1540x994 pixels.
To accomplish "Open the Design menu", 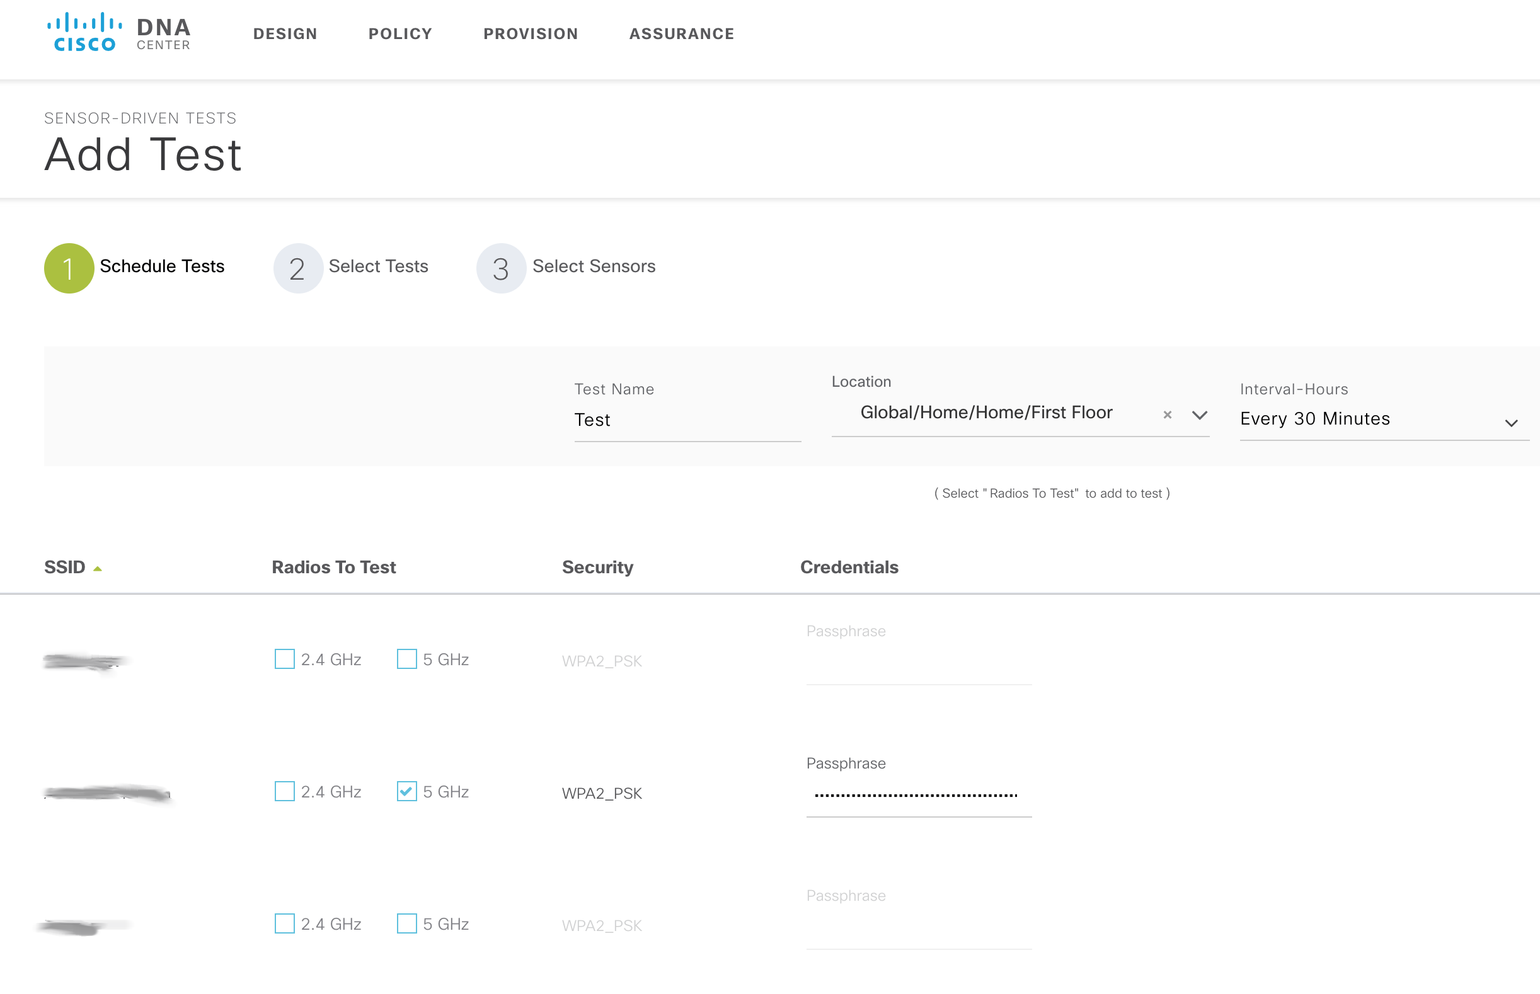I will [x=285, y=33].
